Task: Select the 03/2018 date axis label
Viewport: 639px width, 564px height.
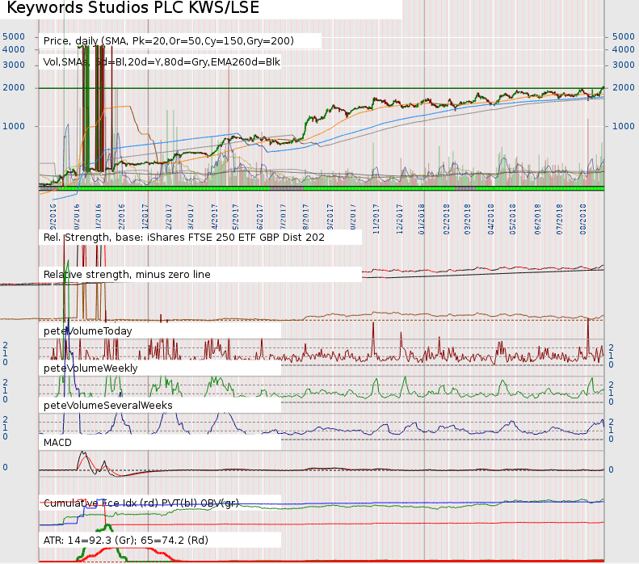Action: coord(468,219)
